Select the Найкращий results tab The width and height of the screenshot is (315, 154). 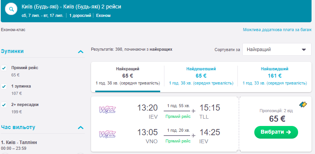128,76
